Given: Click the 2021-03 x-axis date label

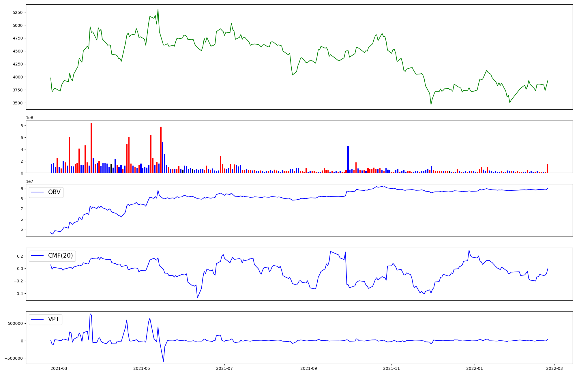Looking at the screenshot, I should [59, 368].
